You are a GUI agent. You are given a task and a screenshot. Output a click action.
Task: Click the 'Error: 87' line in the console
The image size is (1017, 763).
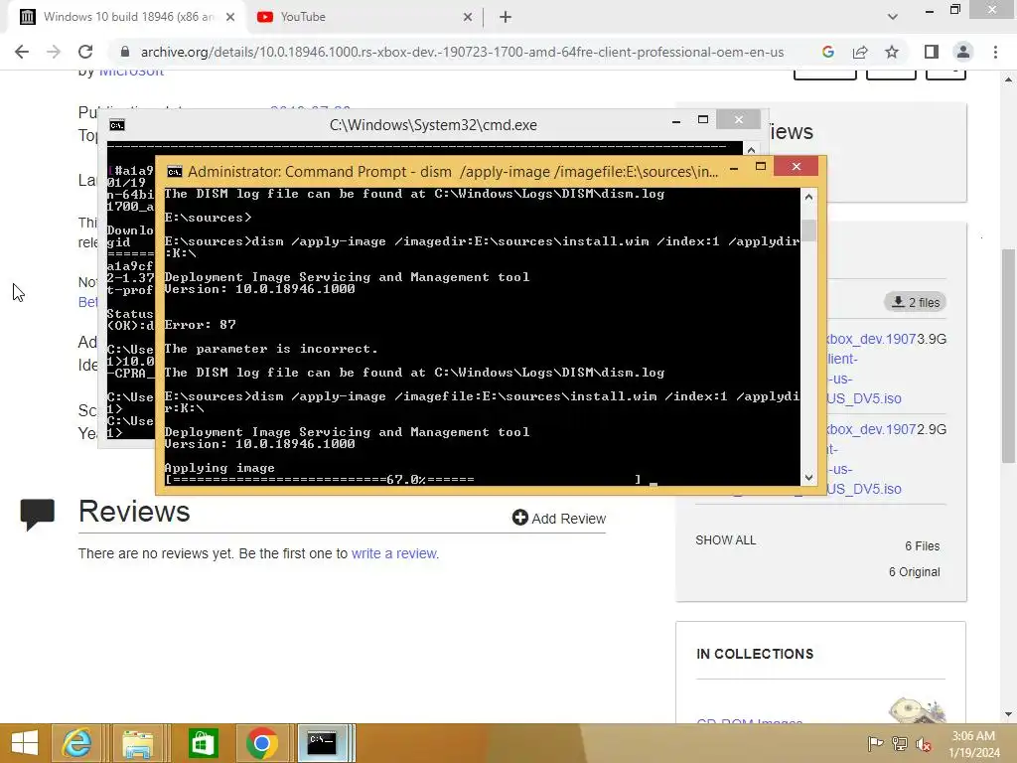(201, 325)
